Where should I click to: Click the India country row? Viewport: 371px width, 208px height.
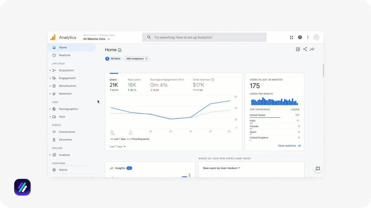coord(275,121)
